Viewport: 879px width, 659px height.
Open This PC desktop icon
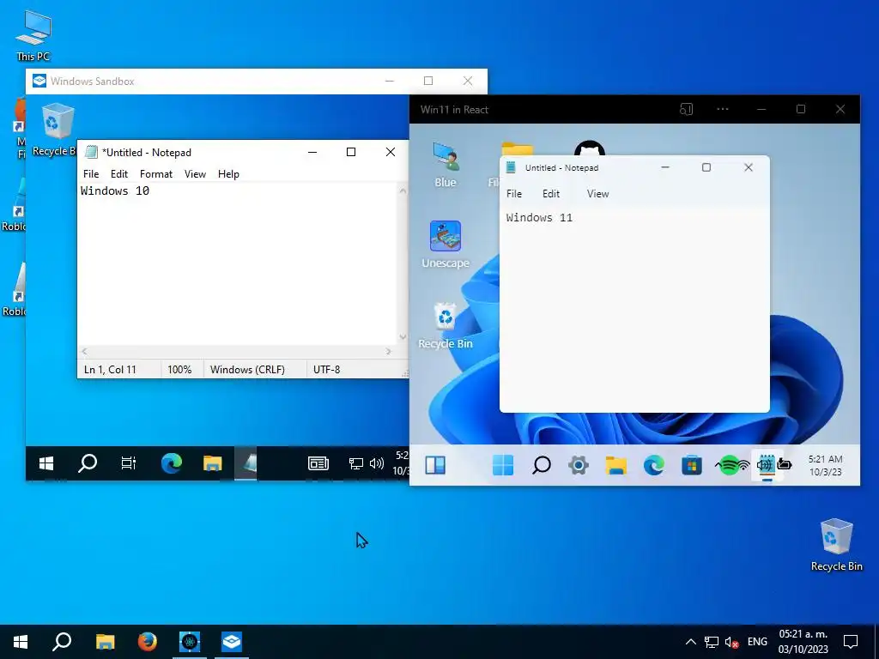pos(33,35)
